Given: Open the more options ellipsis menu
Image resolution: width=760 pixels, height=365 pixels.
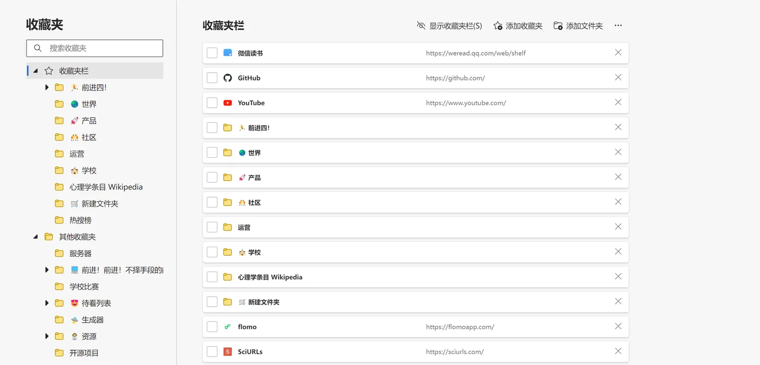Looking at the screenshot, I should pyautogui.click(x=618, y=26).
